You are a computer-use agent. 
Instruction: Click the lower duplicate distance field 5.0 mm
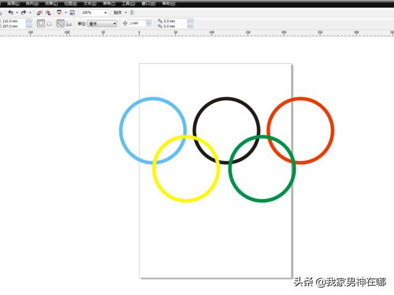click(175, 26)
